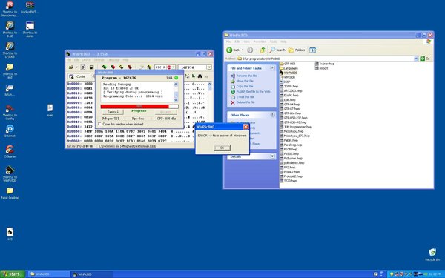Collapse the File and Folder Tasks panel
Image resolution: width=445 pixels, height=278 pixels.
[x=272, y=67]
